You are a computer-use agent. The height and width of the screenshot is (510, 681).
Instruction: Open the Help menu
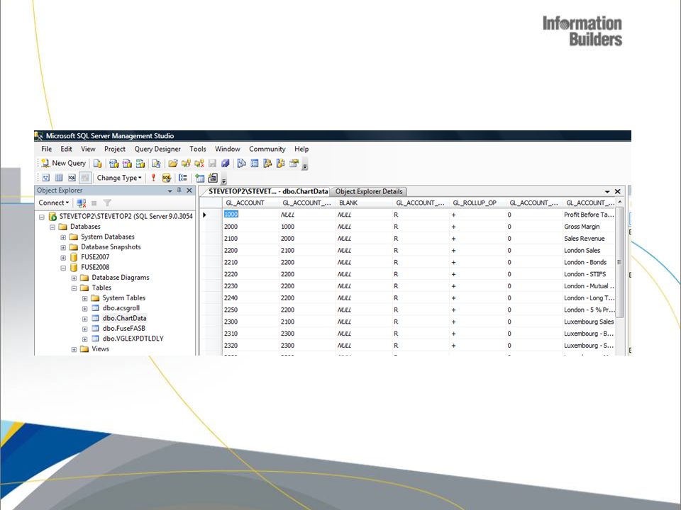pyautogui.click(x=301, y=149)
